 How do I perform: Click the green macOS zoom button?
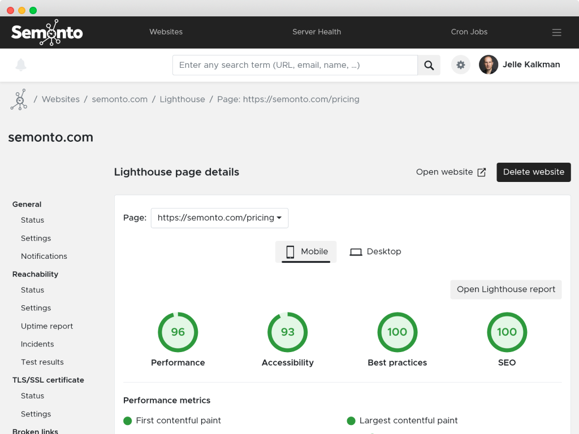click(x=33, y=10)
